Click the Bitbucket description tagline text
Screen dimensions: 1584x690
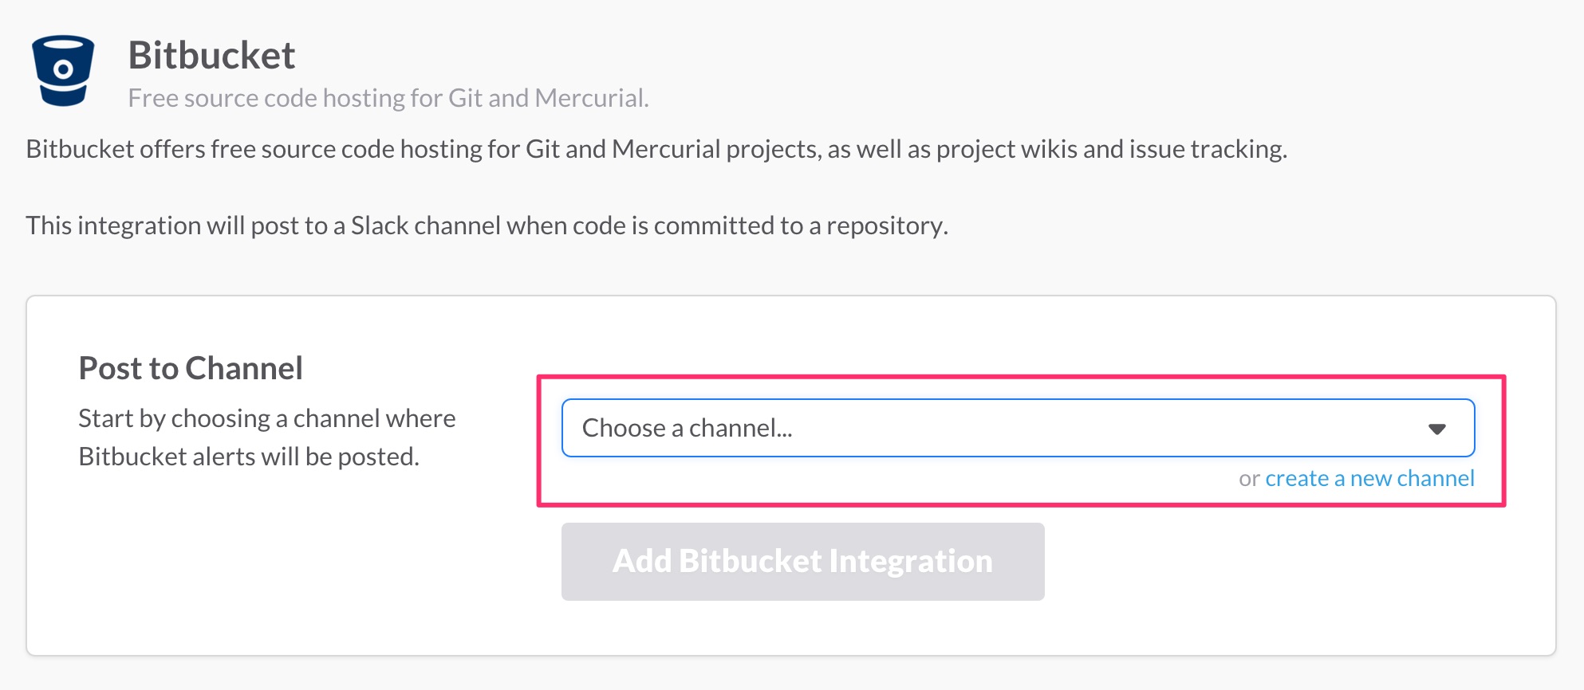tap(388, 97)
